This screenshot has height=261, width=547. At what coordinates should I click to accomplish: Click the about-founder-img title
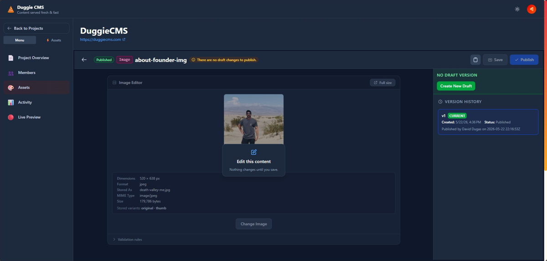coord(161,60)
